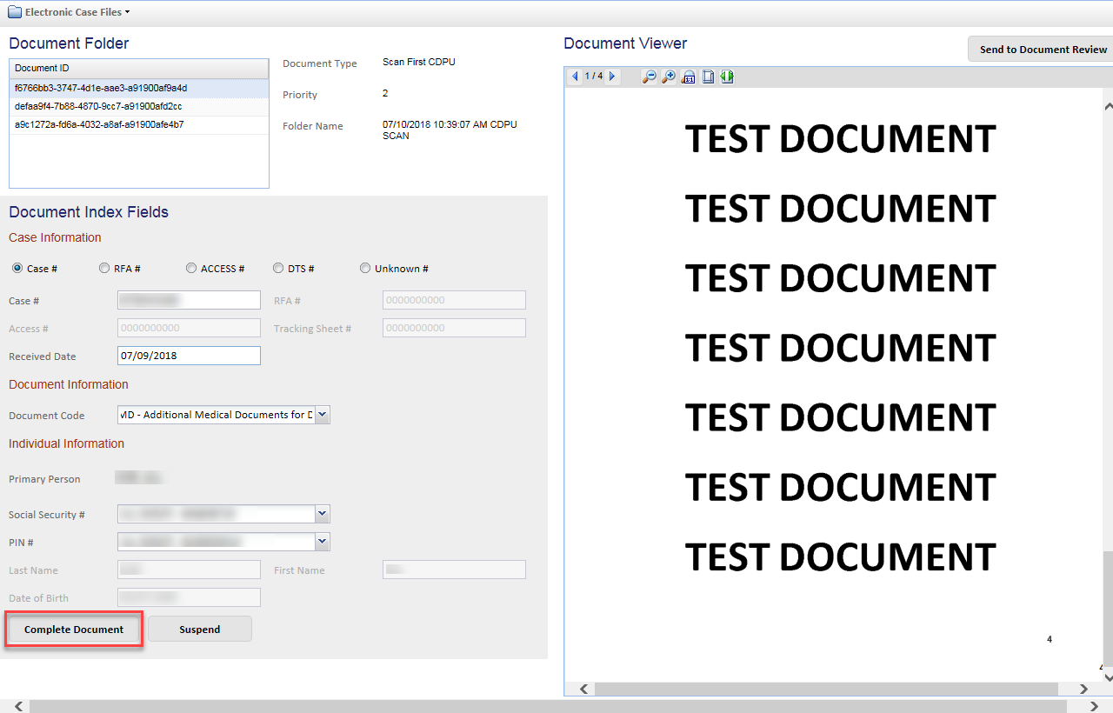Click the fit page icon in viewer
Viewport: 1113px width, 713px height.
pos(708,77)
